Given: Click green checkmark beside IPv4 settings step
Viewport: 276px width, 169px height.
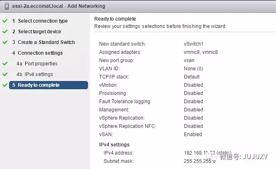Looking at the screenshot, I should coord(5,74).
